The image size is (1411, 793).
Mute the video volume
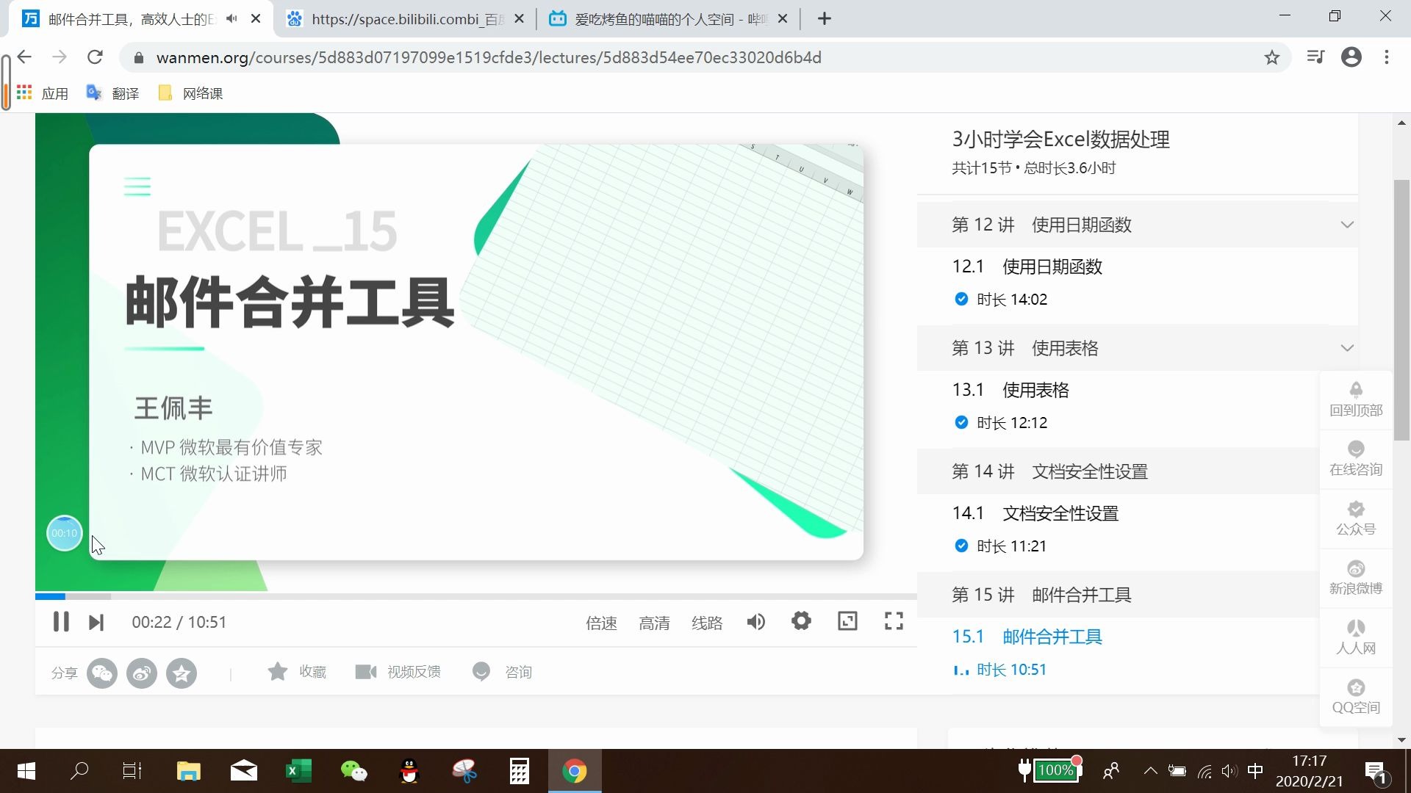click(x=755, y=621)
